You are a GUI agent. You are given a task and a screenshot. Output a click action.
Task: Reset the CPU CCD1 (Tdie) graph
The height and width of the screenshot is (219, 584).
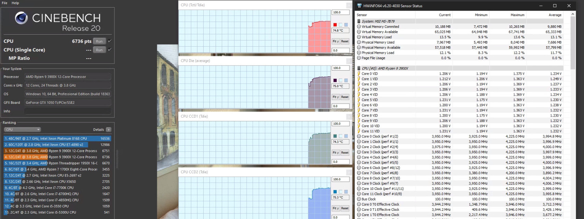tap(345, 153)
